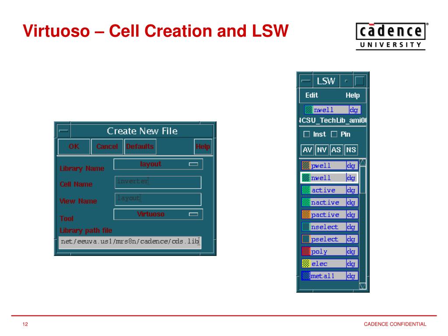
Task: Select the nwell layer swatch in list
Action: (x=306, y=178)
